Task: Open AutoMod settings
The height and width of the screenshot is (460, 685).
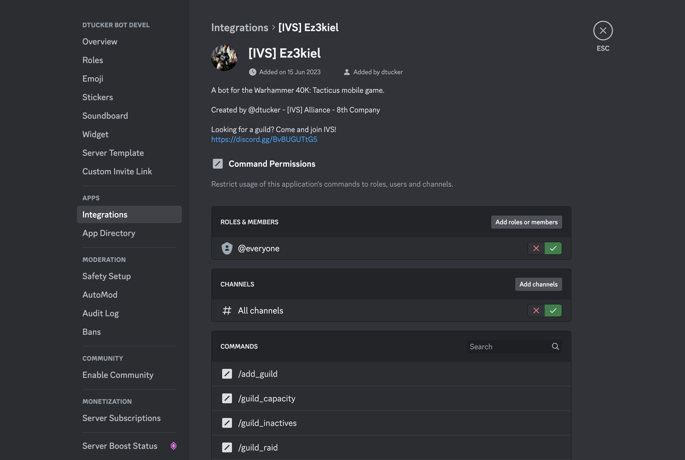Action: pyautogui.click(x=129, y=295)
